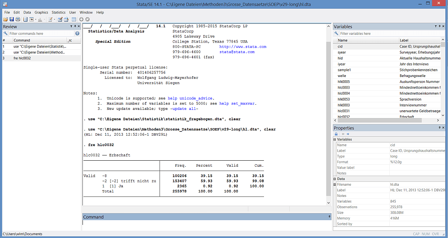Click the Viewer toolbar icon

(x=31, y=19)
